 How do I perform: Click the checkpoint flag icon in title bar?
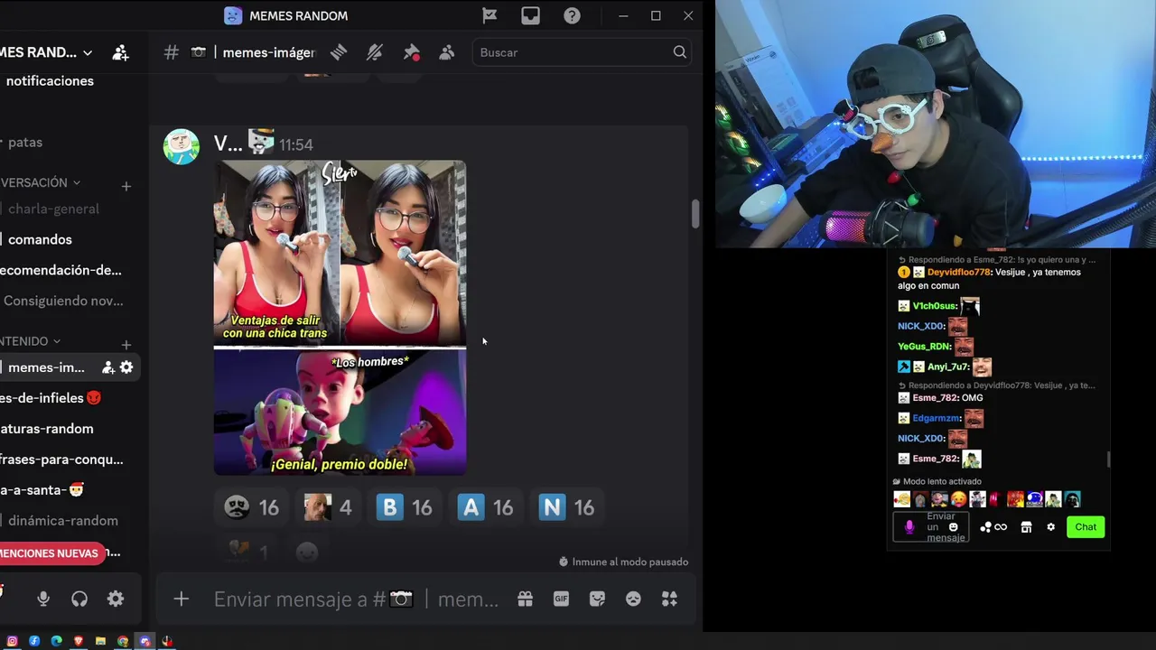(489, 15)
